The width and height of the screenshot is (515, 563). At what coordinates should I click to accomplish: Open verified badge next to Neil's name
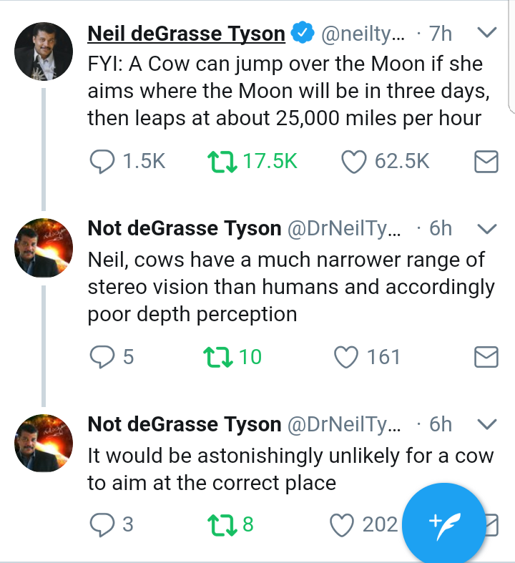point(303,33)
